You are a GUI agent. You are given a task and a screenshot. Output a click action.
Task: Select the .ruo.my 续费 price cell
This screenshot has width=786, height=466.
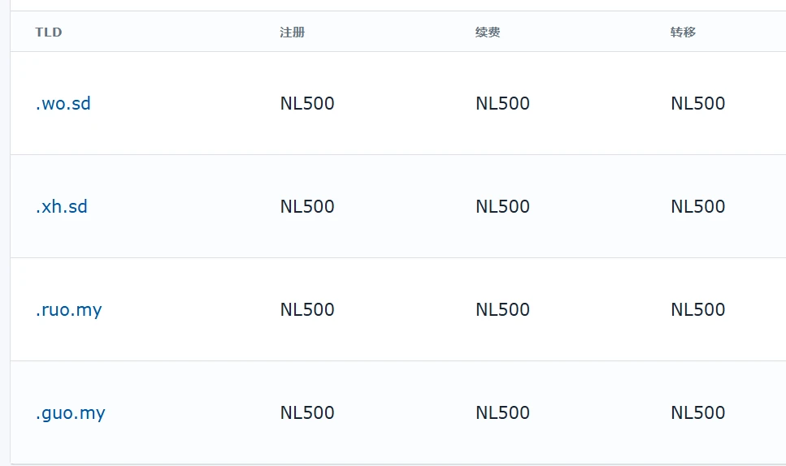tap(502, 310)
